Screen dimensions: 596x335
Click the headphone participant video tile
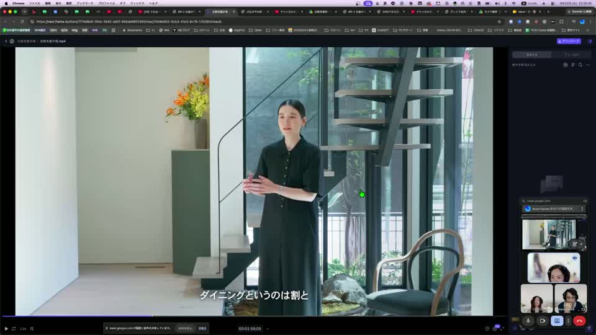[554, 267]
